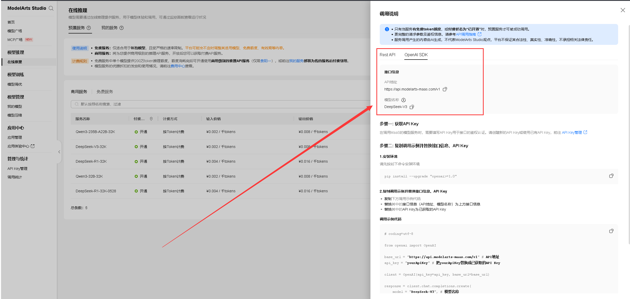Follow the 我的服务 link in 计费规则

click(296, 61)
